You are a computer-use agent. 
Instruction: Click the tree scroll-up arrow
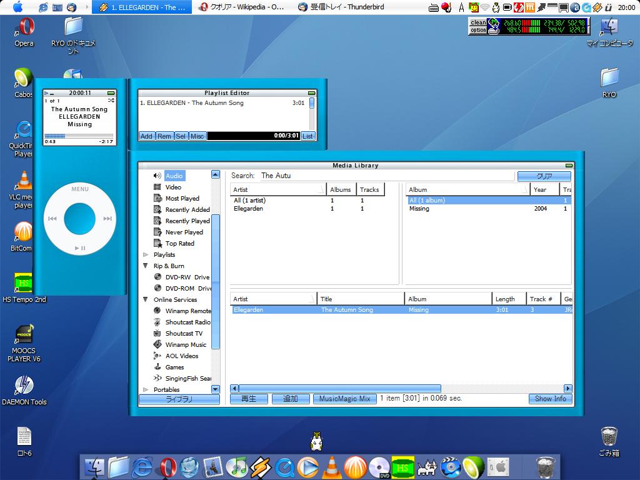click(216, 175)
